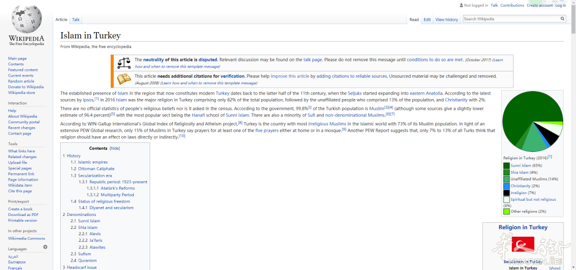The image size is (576, 270).
Task: Hide the Contents table
Action: pos(115,148)
